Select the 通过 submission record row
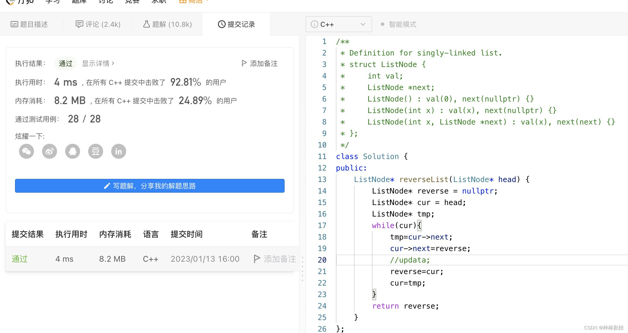The height and width of the screenshot is (333, 628). click(19, 259)
